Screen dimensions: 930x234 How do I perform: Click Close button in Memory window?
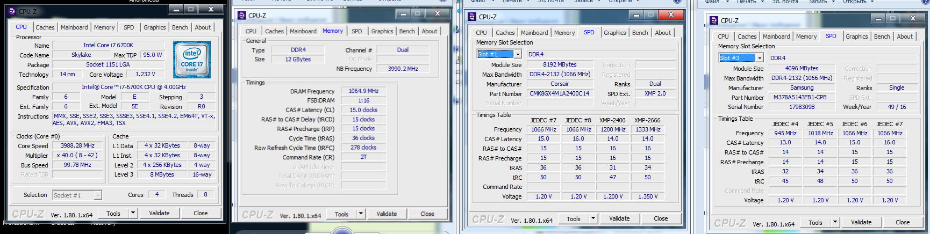pos(427,214)
